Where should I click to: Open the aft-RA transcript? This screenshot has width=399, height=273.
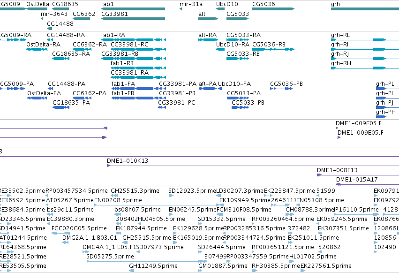208,40
